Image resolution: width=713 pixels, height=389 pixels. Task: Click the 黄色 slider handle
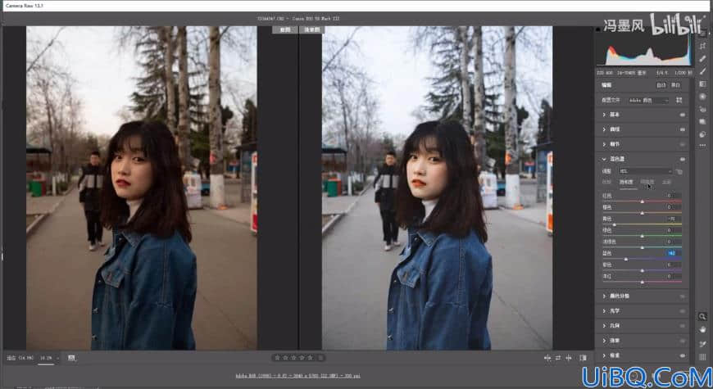(615, 224)
